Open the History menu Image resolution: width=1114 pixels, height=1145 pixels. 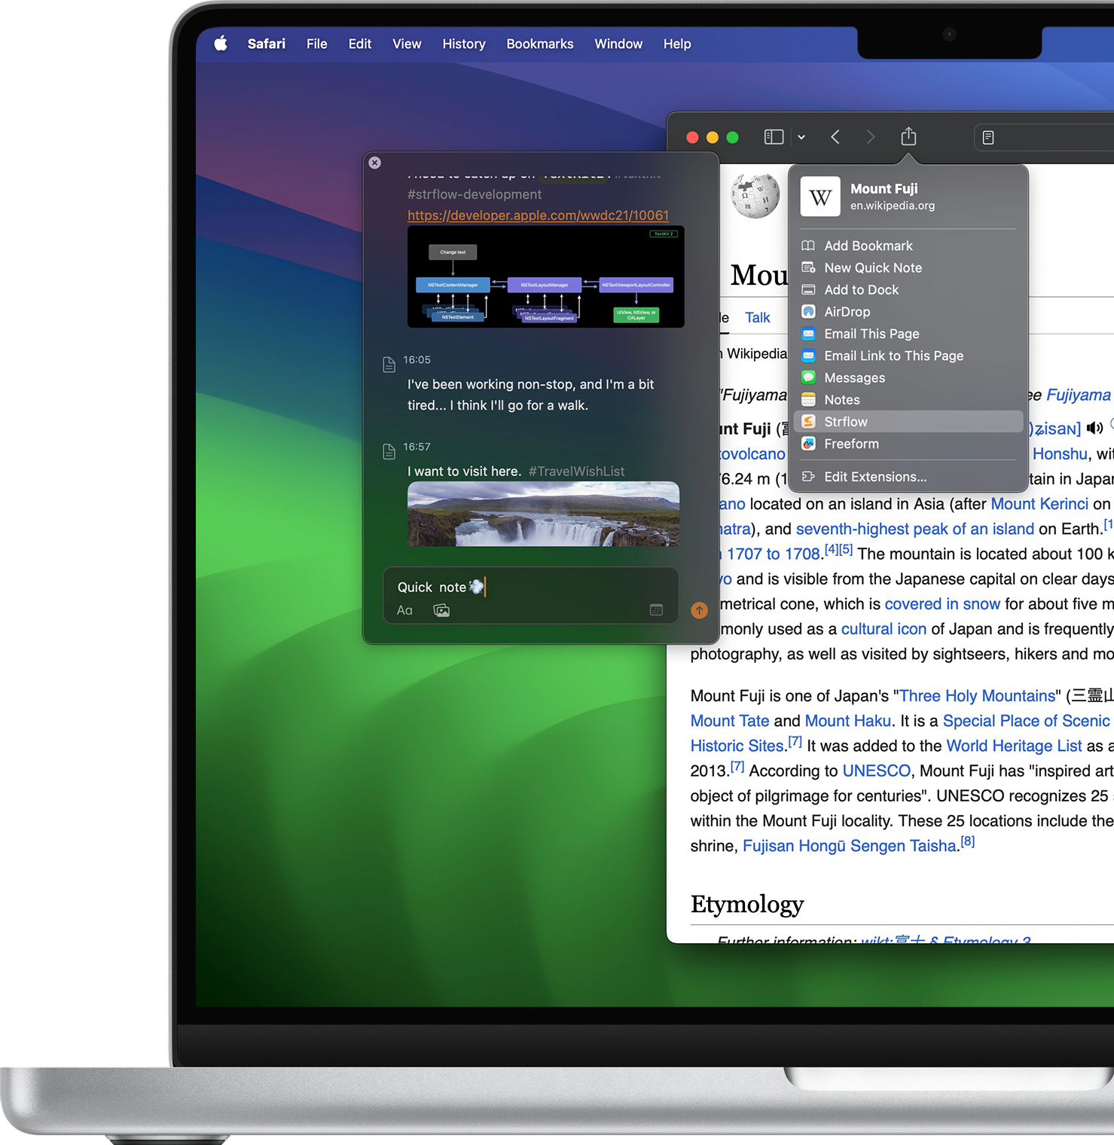pos(464,44)
